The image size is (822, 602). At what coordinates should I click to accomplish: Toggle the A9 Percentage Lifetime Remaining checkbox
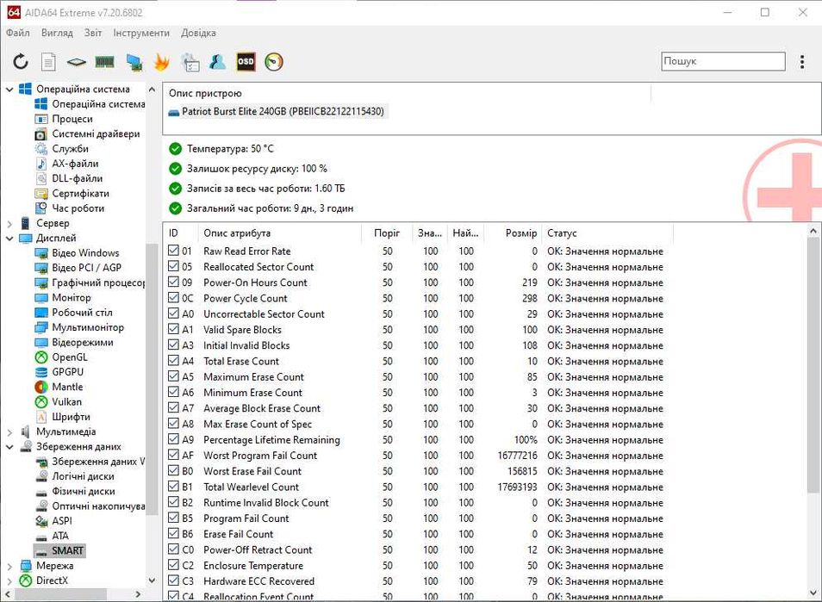pyautogui.click(x=173, y=439)
